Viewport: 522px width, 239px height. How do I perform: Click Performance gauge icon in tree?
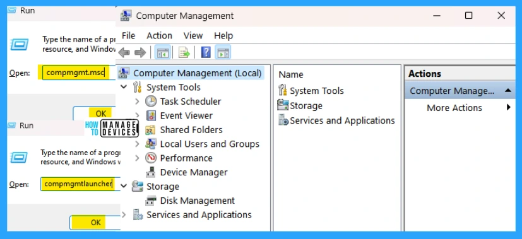[x=151, y=158]
